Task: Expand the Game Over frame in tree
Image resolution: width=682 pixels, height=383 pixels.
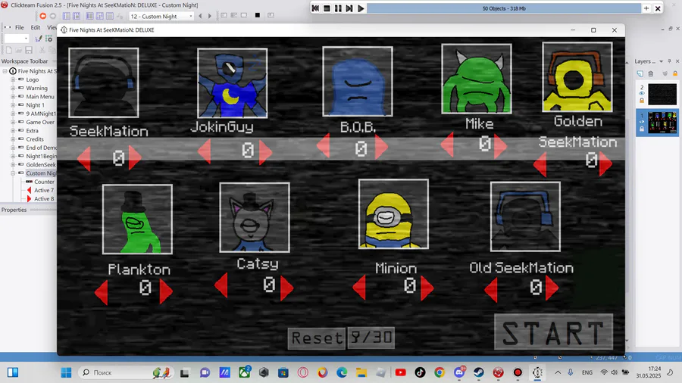Action: [x=13, y=122]
